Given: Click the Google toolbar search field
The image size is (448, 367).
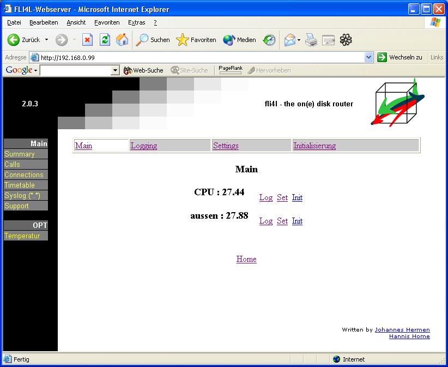Looking at the screenshot, I should click(76, 70).
